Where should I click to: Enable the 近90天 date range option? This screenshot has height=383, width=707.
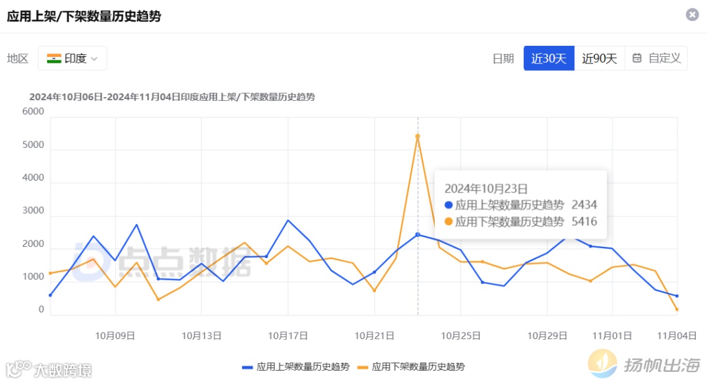pos(598,58)
